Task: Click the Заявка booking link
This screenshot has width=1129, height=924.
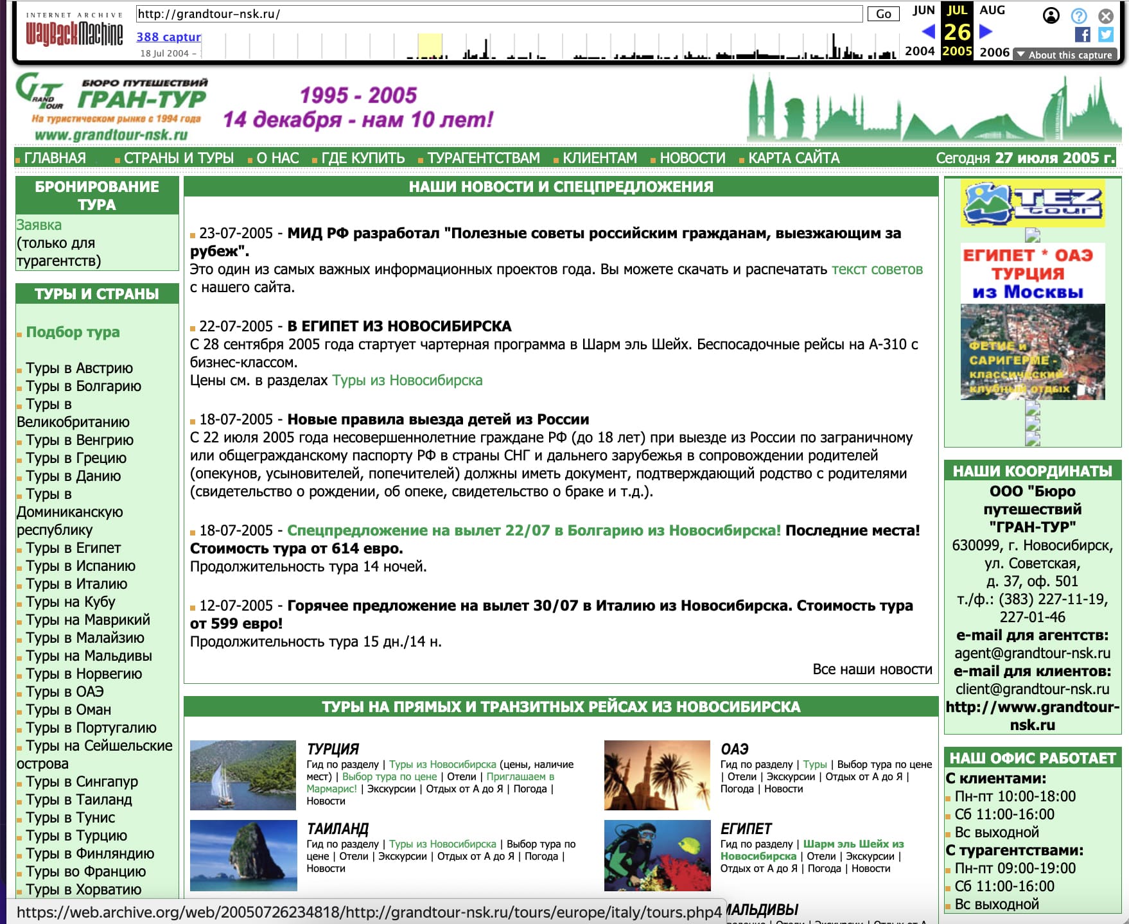Action: point(39,225)
